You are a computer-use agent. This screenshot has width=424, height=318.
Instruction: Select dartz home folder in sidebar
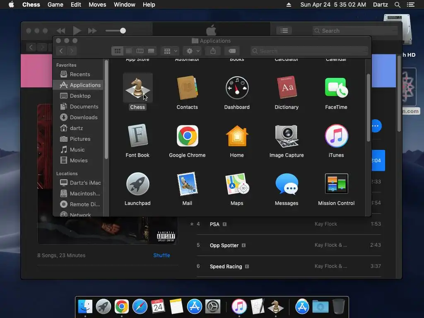[x=78, y=128]
